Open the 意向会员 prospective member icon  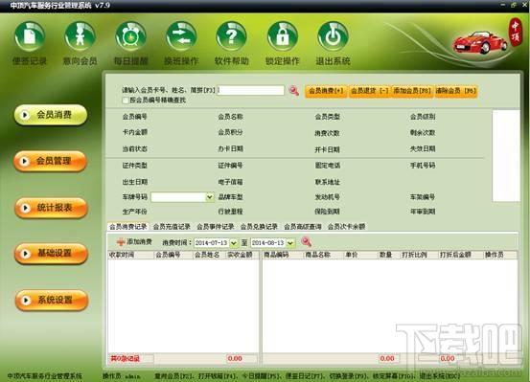click(80, 36)
